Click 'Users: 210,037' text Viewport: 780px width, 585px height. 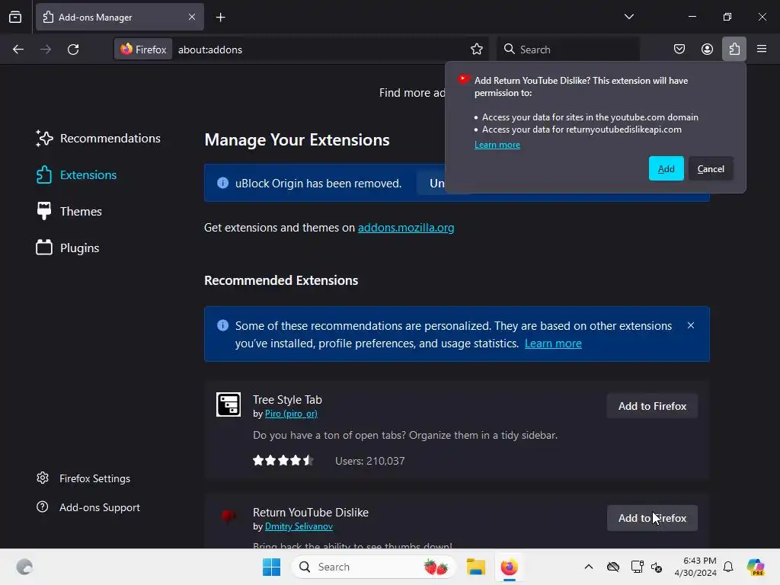pos(369,461)
